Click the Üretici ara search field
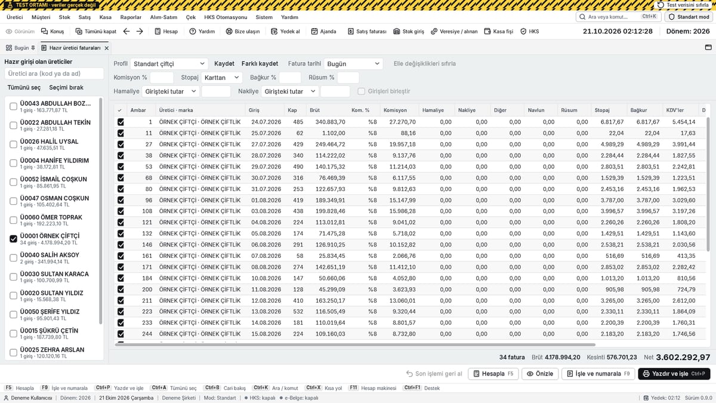Viewport: 716px width, 403px height. (x=54, y=73)
